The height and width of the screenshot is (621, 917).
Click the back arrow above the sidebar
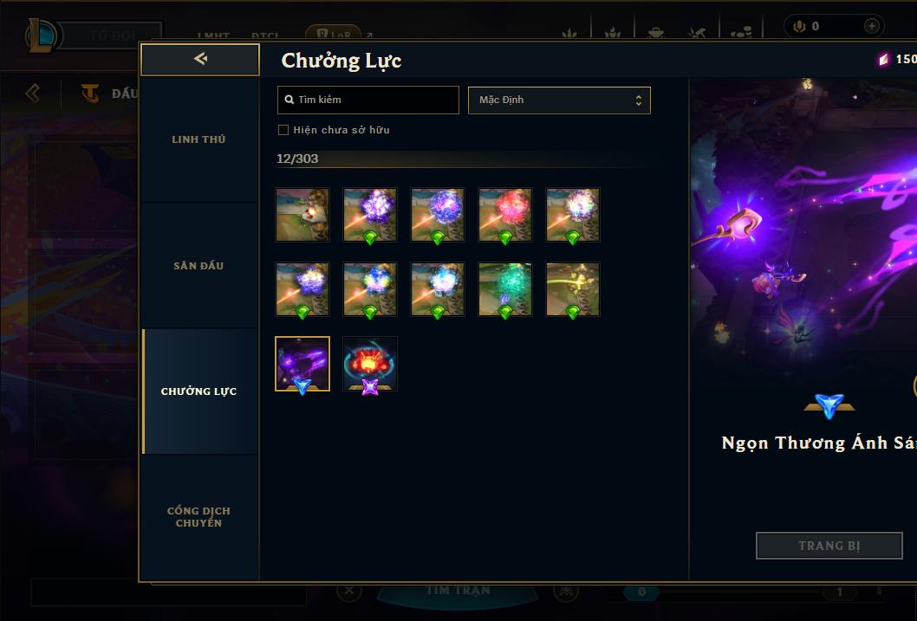(x=200, y=58)
